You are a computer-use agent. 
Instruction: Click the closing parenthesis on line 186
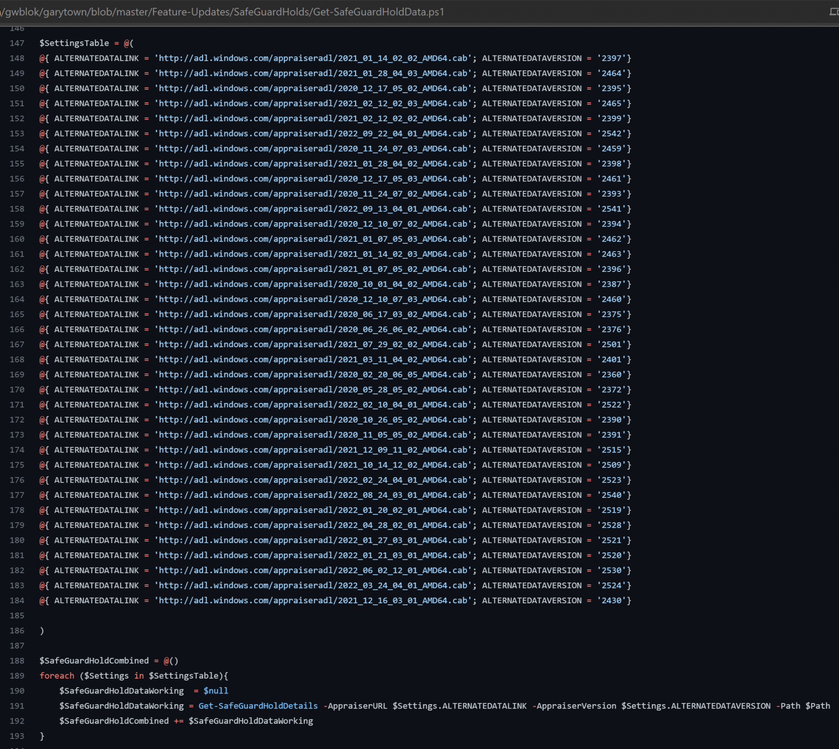pyautogui.click(x=42, y=631)
